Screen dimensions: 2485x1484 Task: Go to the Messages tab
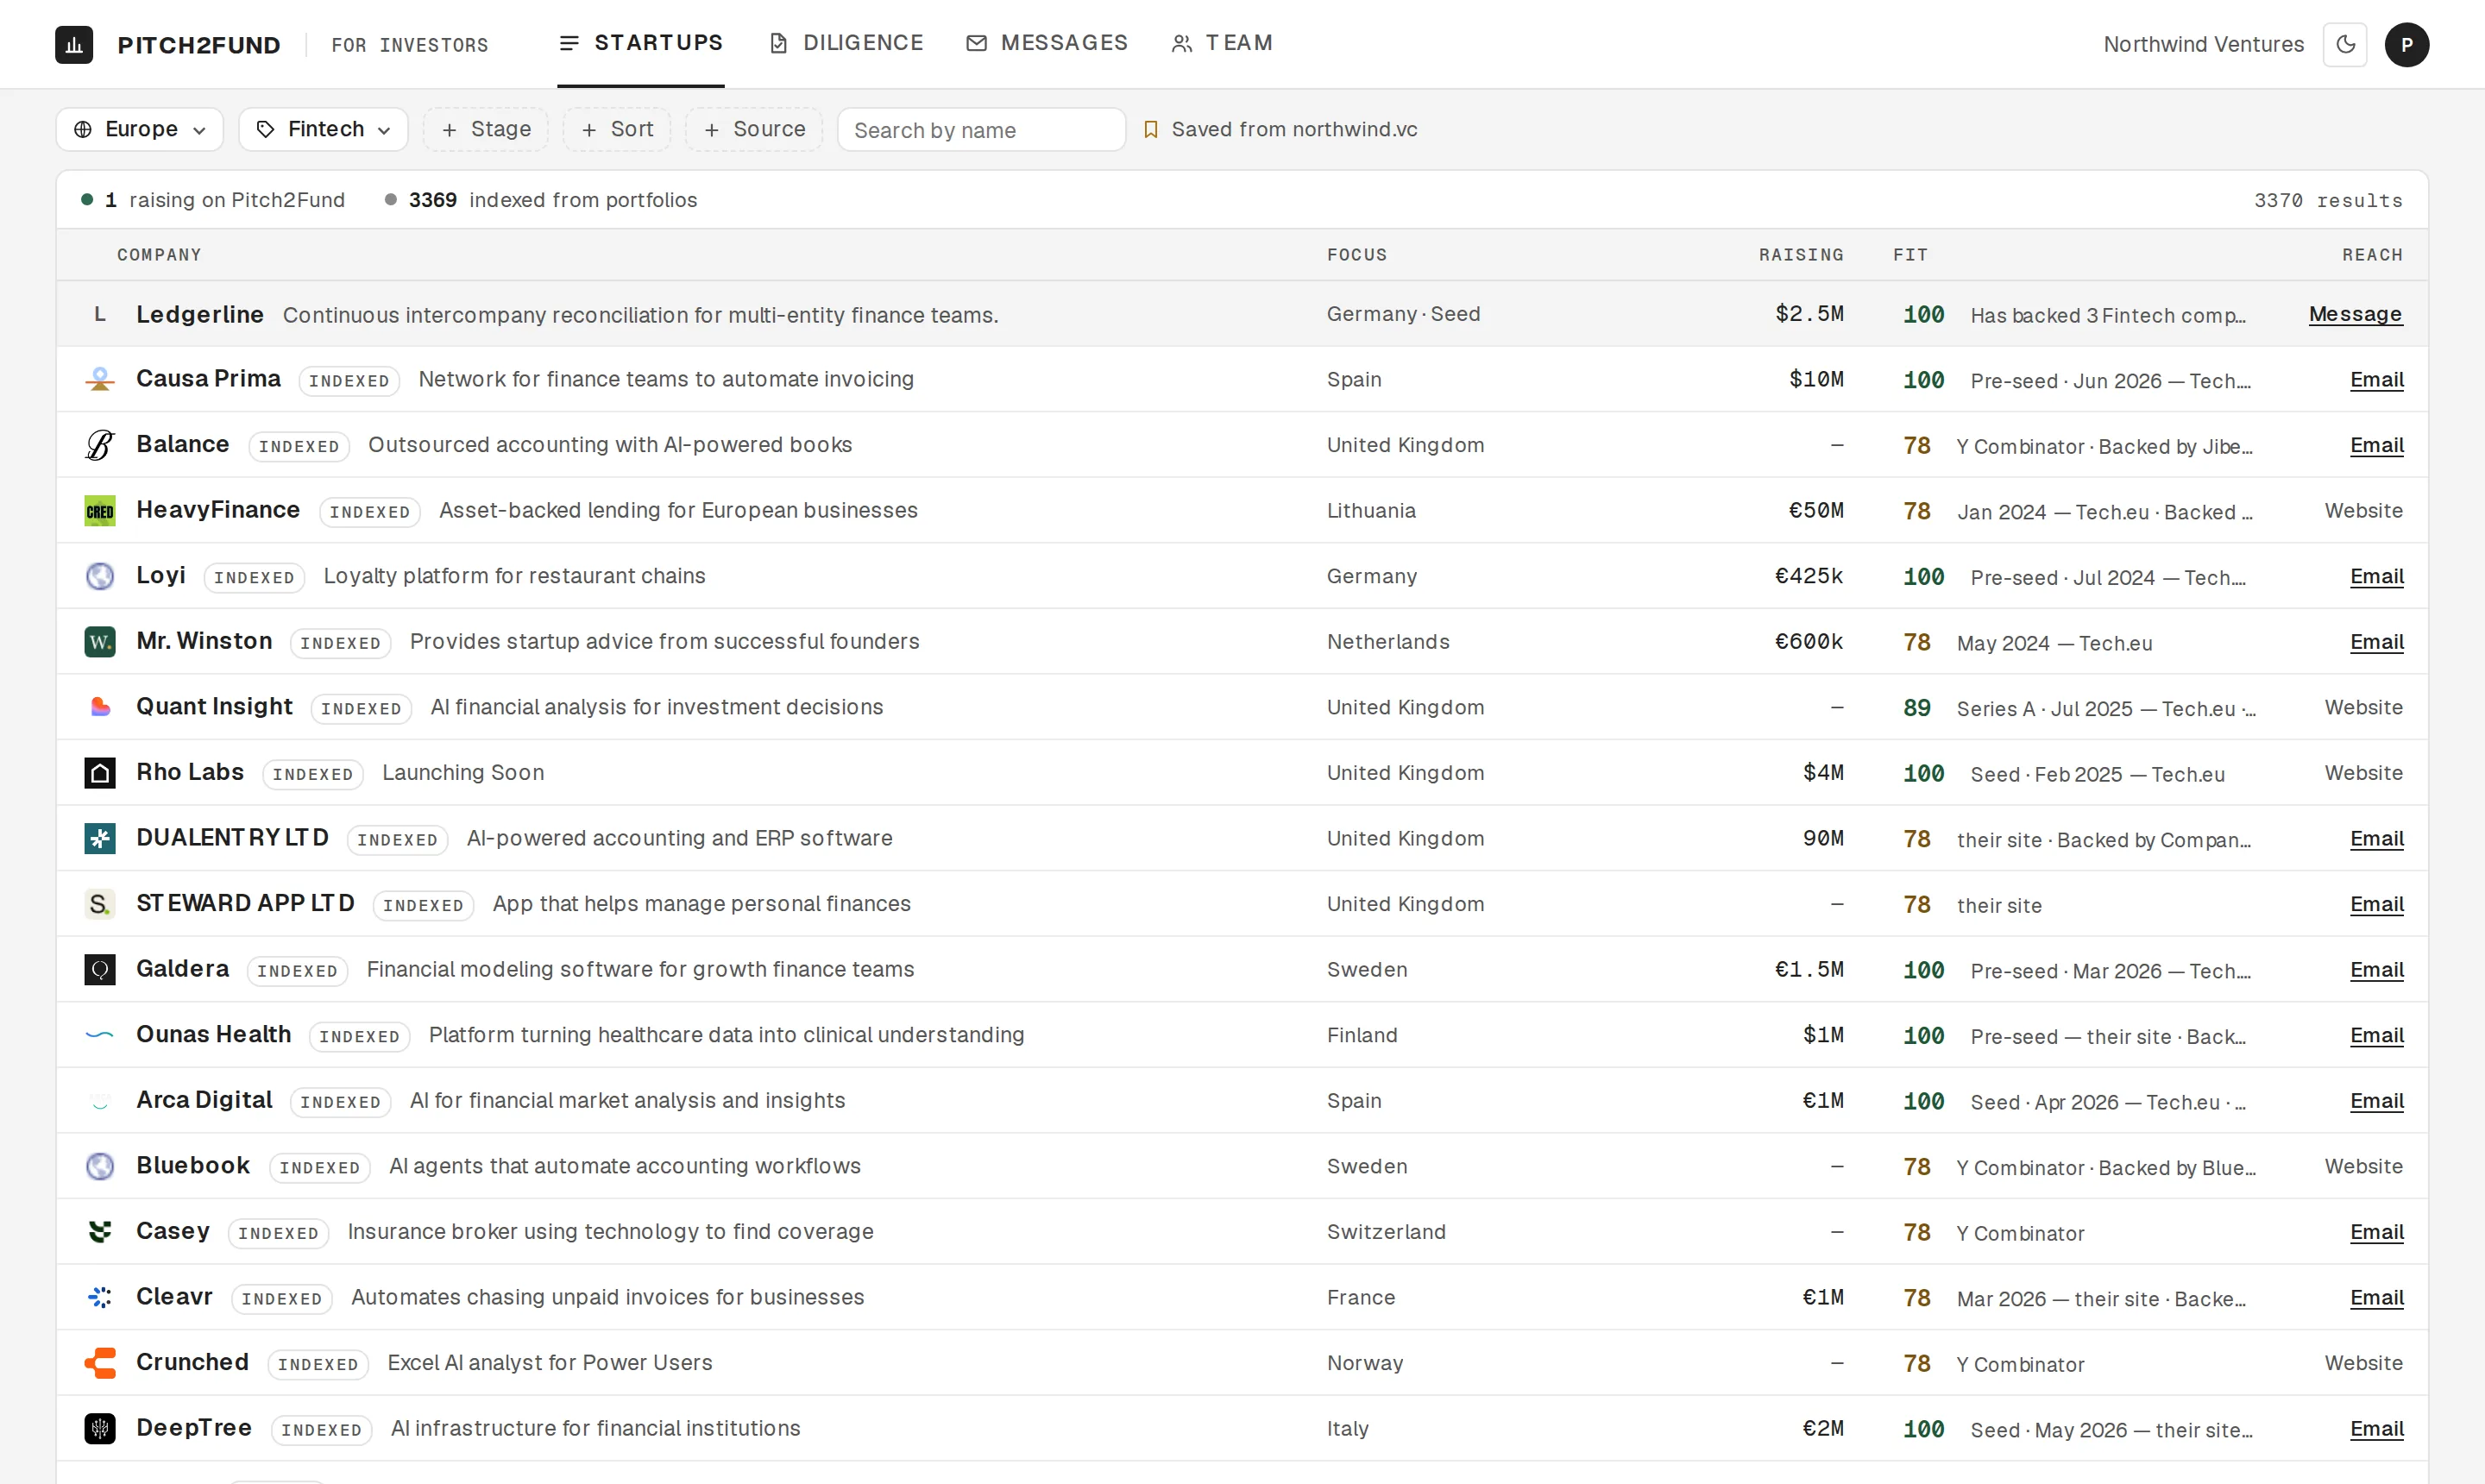click(x=1047, y=43)
